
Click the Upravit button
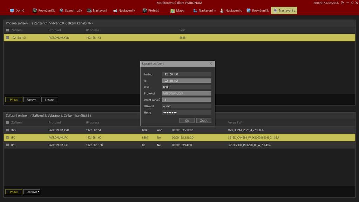coord(32,100)
